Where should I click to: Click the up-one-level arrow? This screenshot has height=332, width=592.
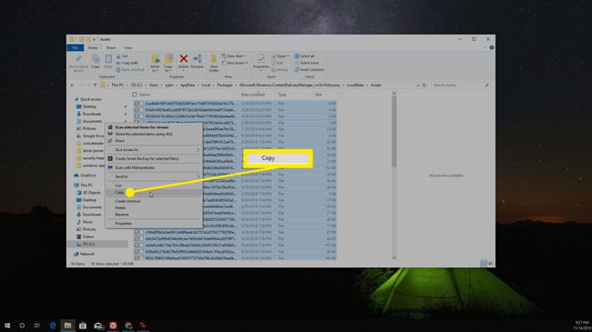click(x=95, y=86)
